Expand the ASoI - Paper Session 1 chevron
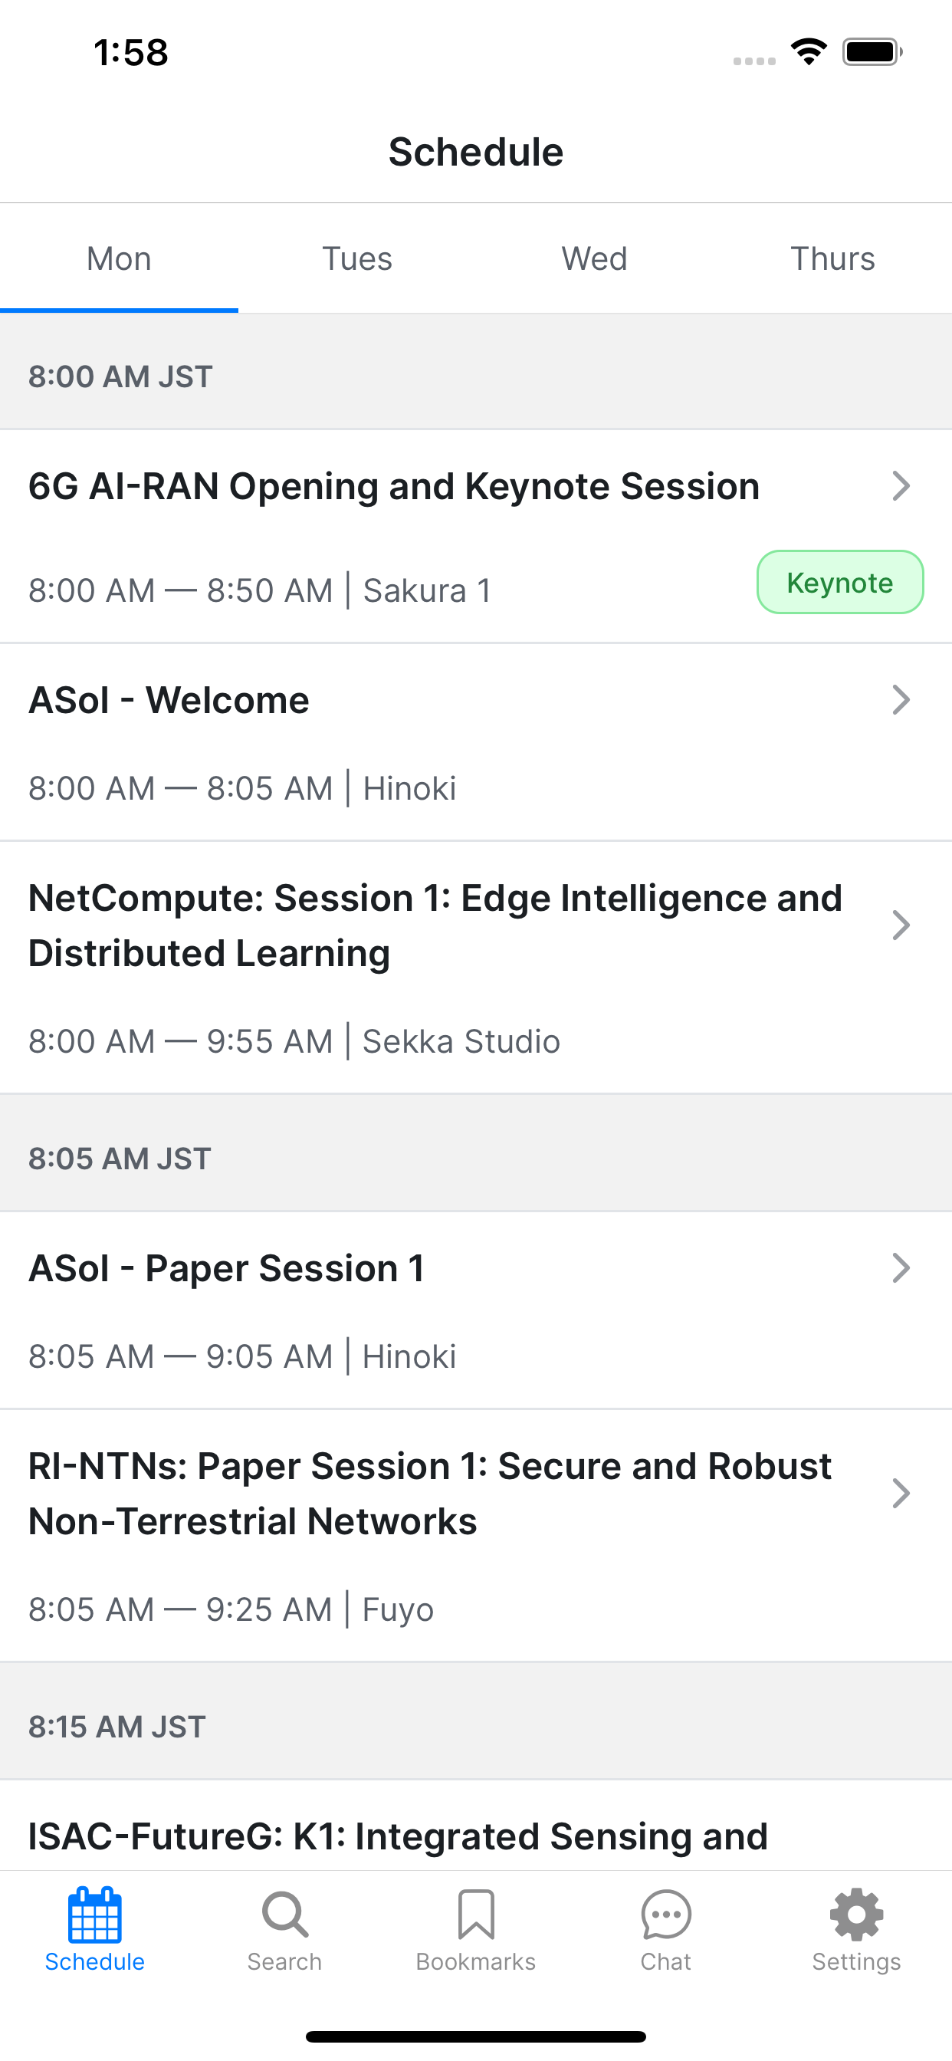The height and width of the screenshot is (2061, 952). tap(901, 1268)
